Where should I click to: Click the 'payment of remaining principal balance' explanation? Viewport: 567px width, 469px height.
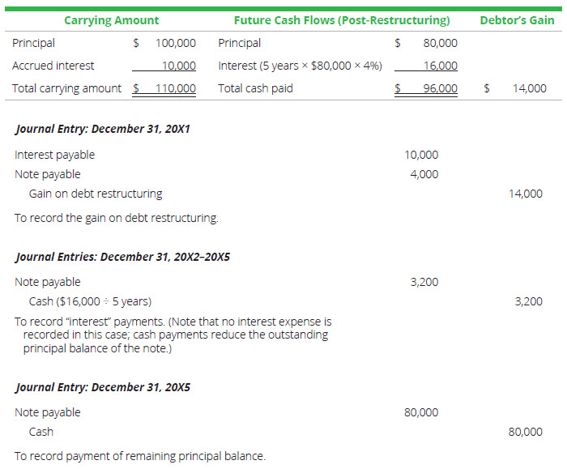(140, 456)
